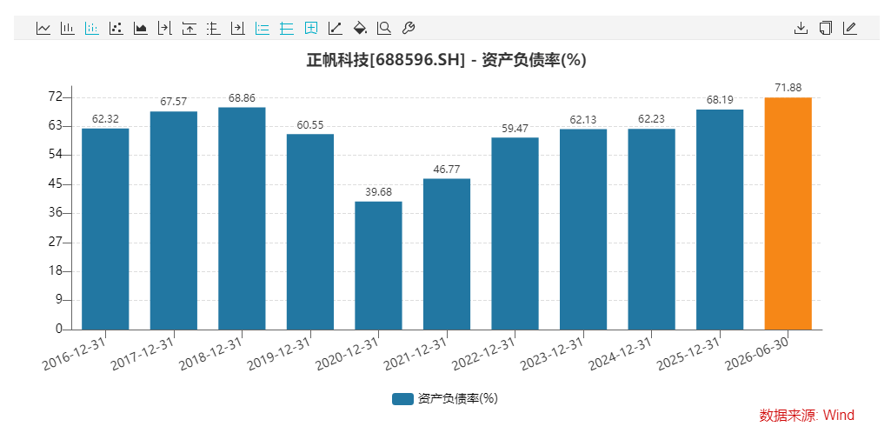
Task: Click the 数据来源: Wind source label
Action: [x=807, y=416]
